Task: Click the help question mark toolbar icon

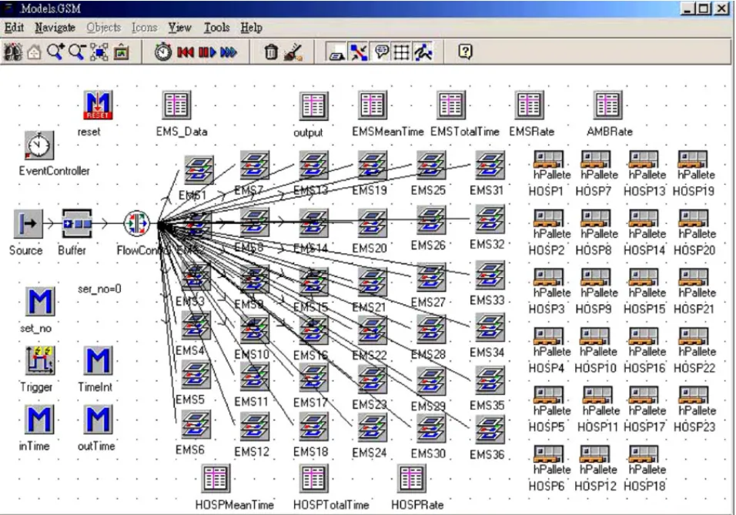Action: point(465,51)
